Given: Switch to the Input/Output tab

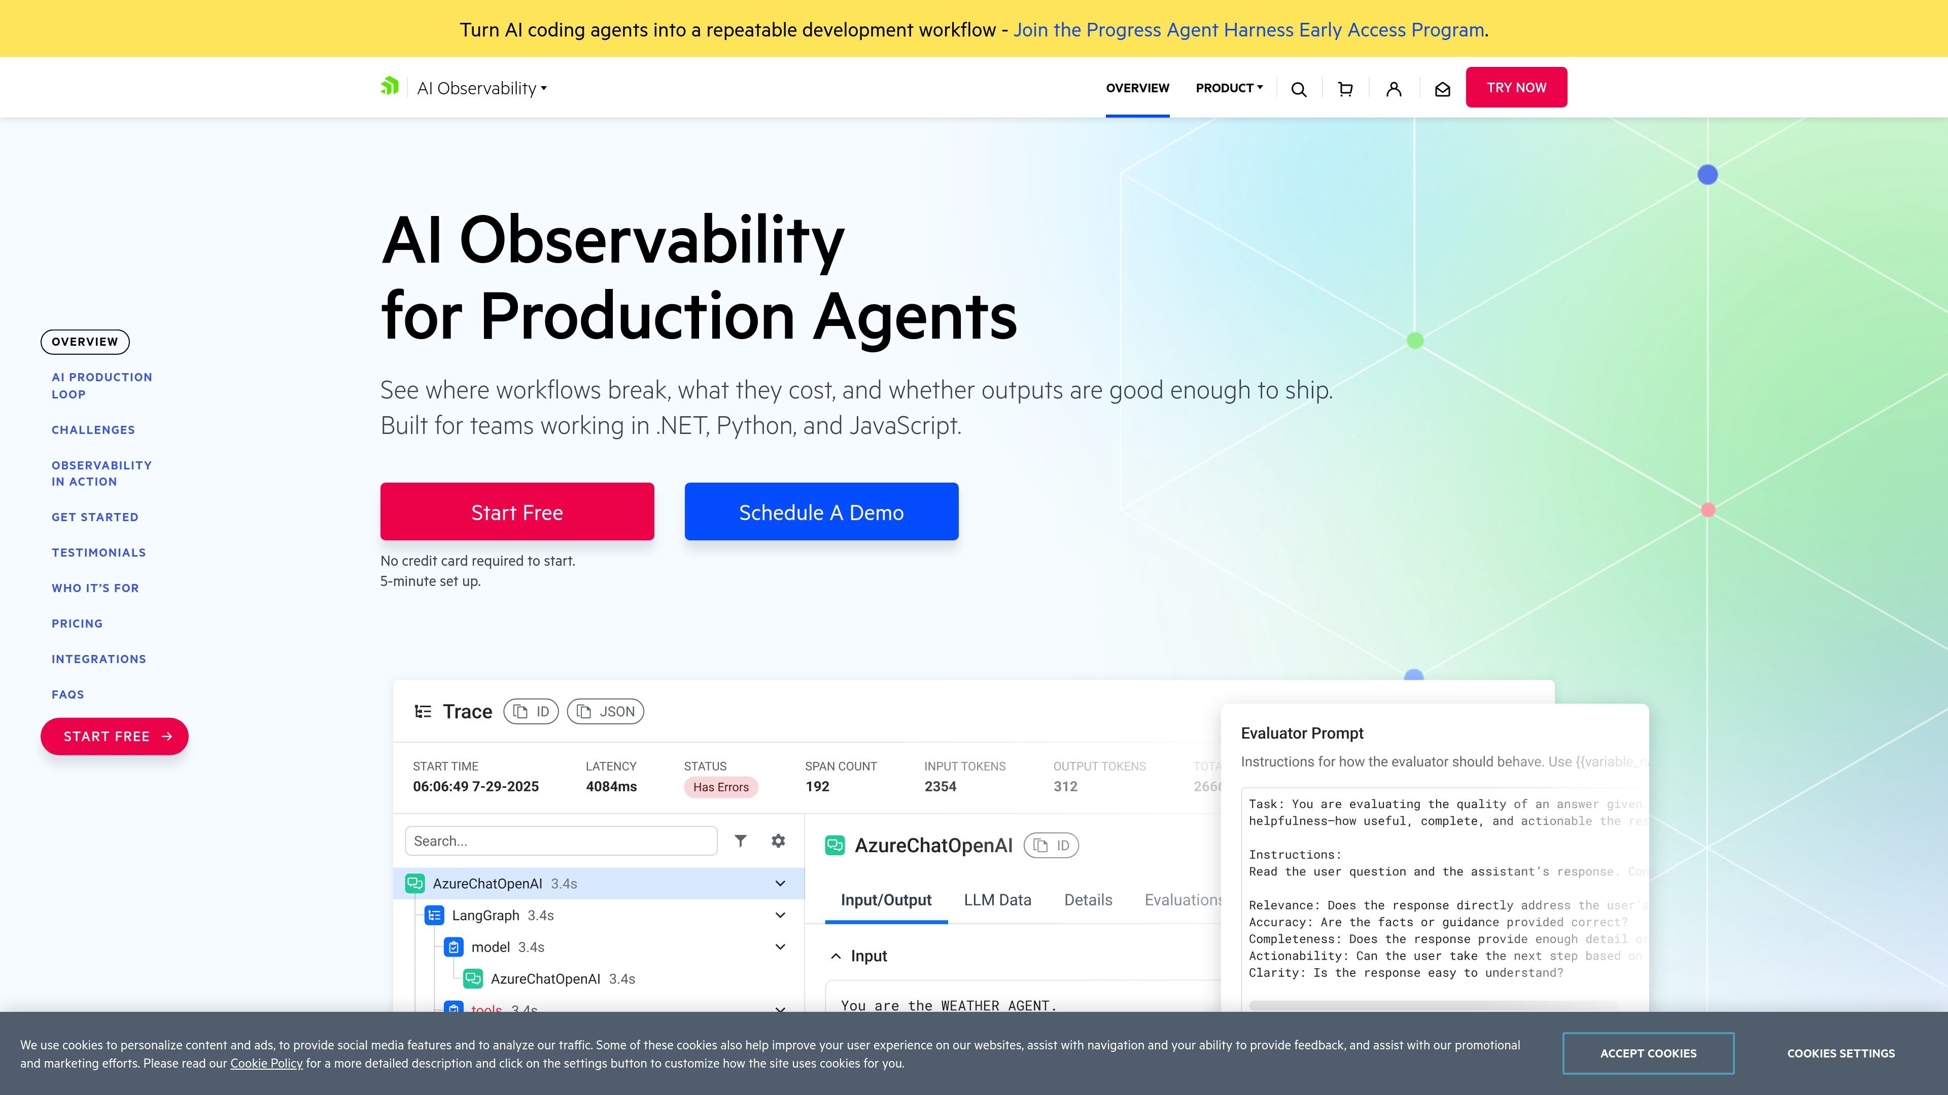Looking at the screenshot, I should [886, 900].
